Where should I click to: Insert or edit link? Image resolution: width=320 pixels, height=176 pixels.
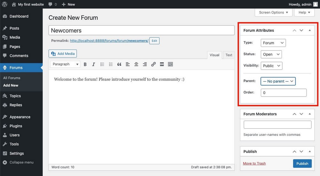tap(154, 65)
